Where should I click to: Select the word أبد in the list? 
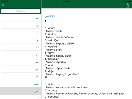[x=21, y=32]
